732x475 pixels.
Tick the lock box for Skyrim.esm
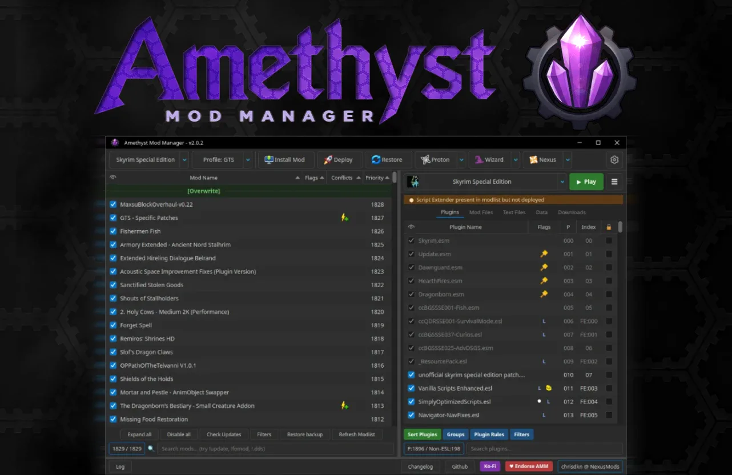[x=609, y=240]
